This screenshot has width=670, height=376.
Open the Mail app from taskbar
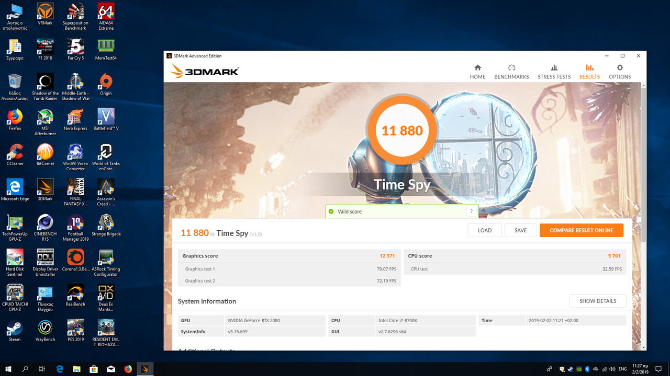pyautogui.click(x=111, y=369)
